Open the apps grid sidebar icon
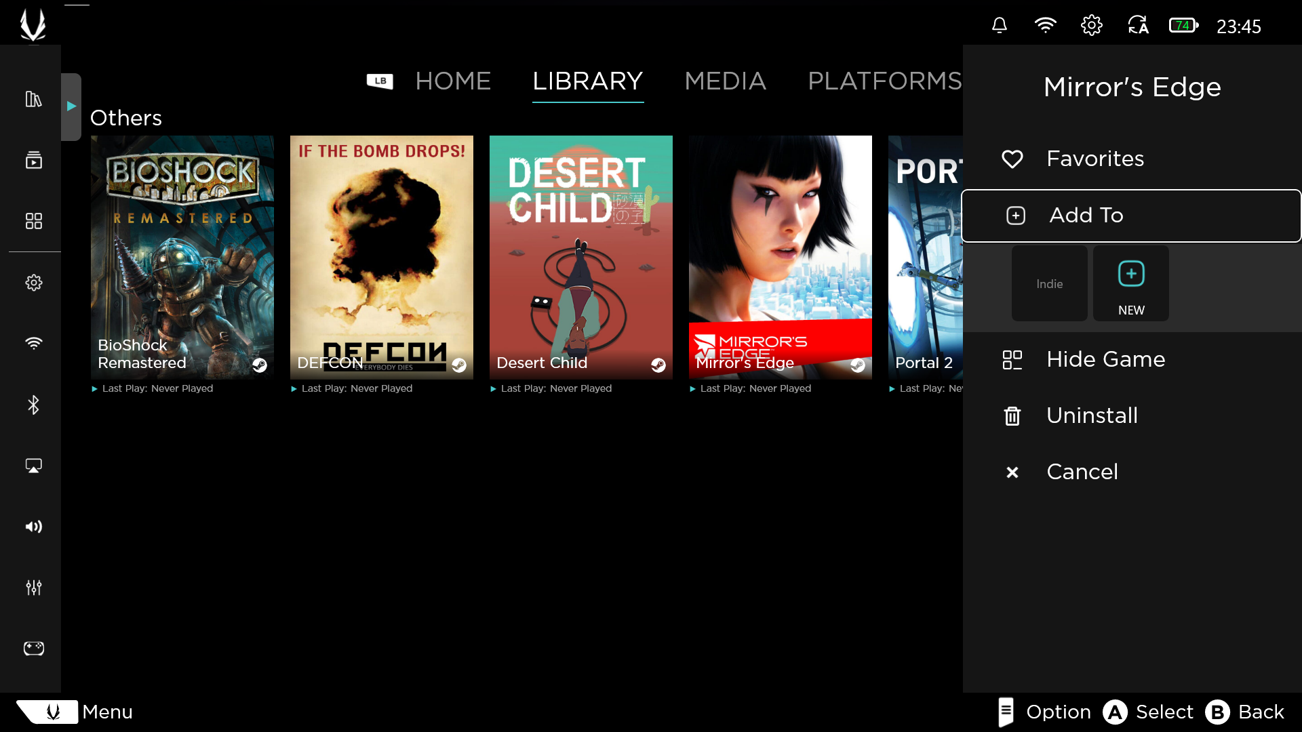This screenshot has width=1302, height=732. click(33, 221)
